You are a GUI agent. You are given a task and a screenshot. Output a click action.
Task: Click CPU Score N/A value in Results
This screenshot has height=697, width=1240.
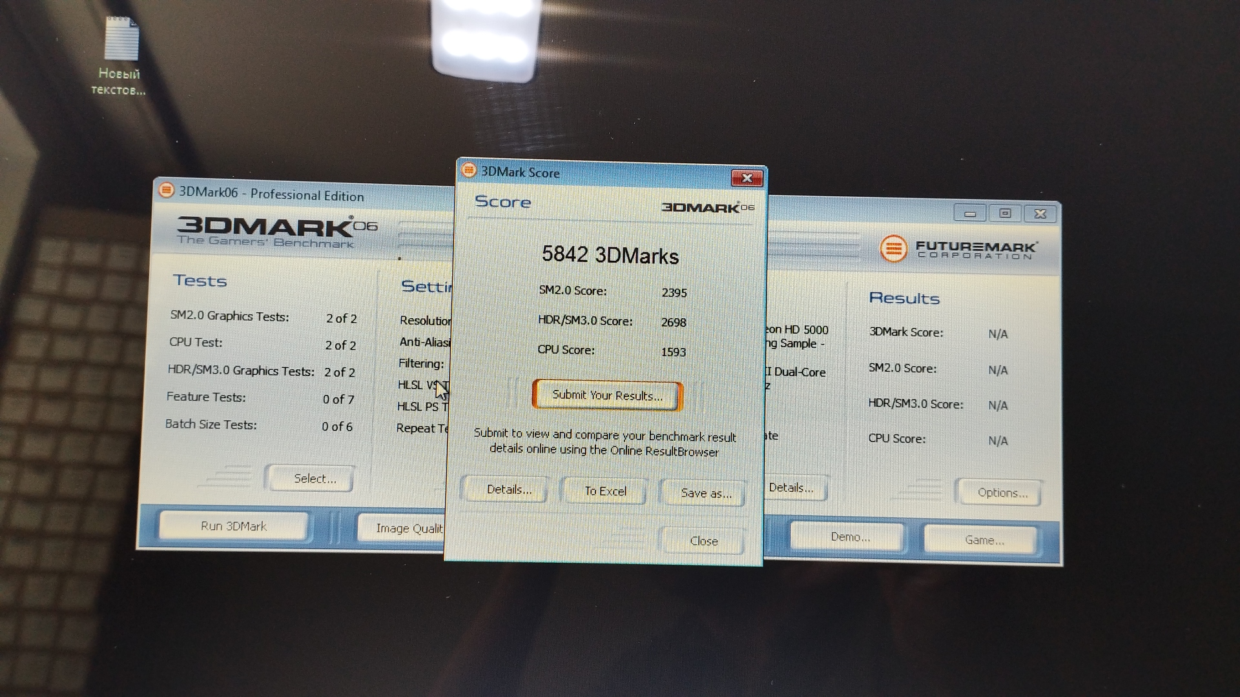point(998,441)
